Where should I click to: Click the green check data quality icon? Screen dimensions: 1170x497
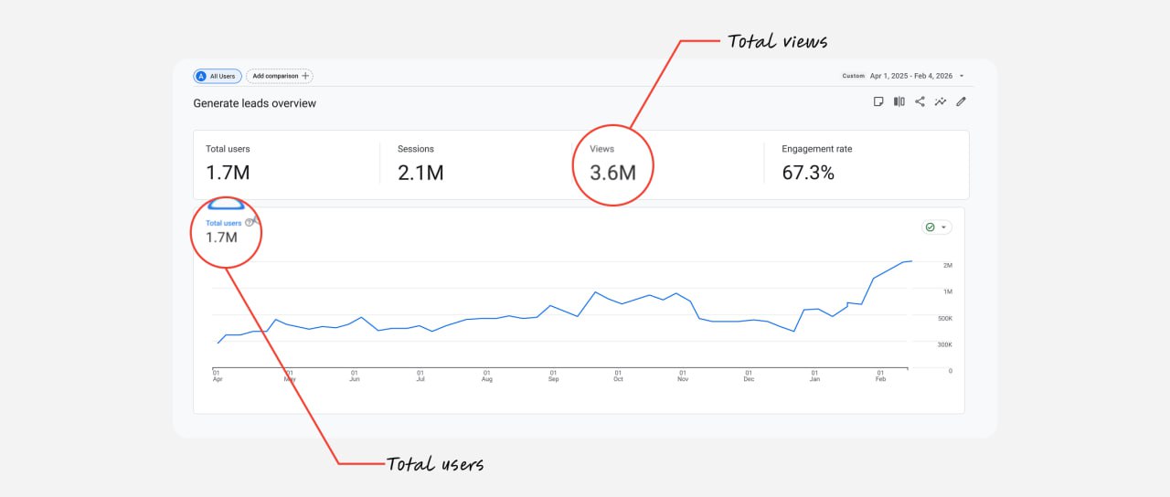931,227
